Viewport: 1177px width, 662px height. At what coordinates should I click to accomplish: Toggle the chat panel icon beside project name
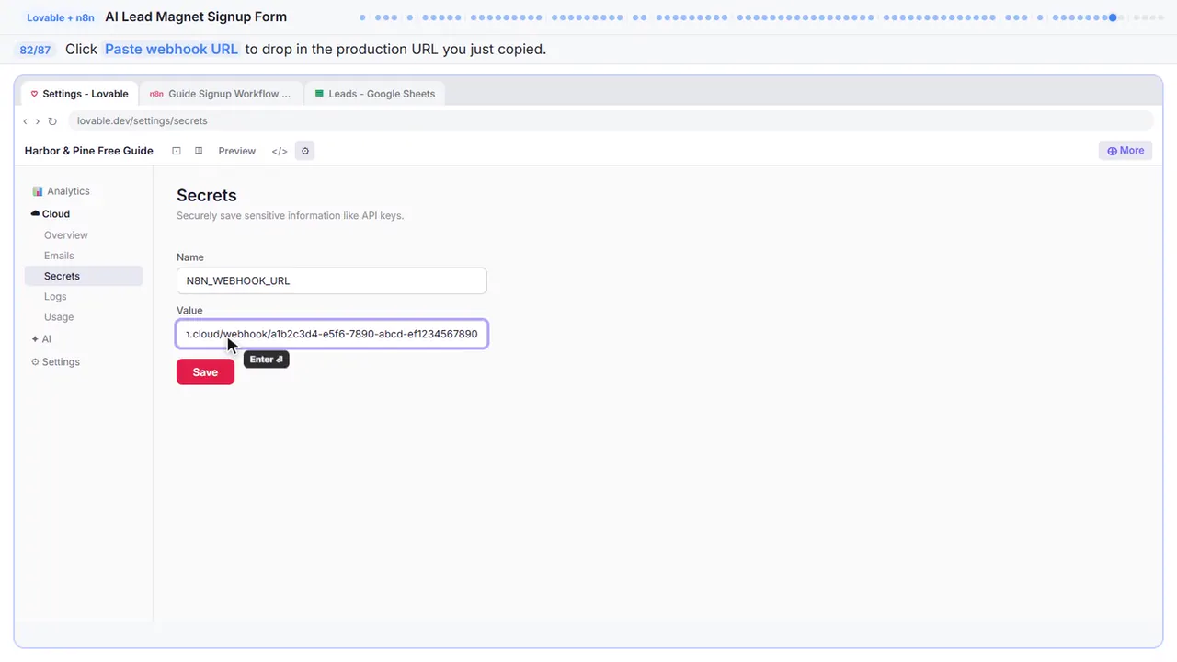(177, 151)
